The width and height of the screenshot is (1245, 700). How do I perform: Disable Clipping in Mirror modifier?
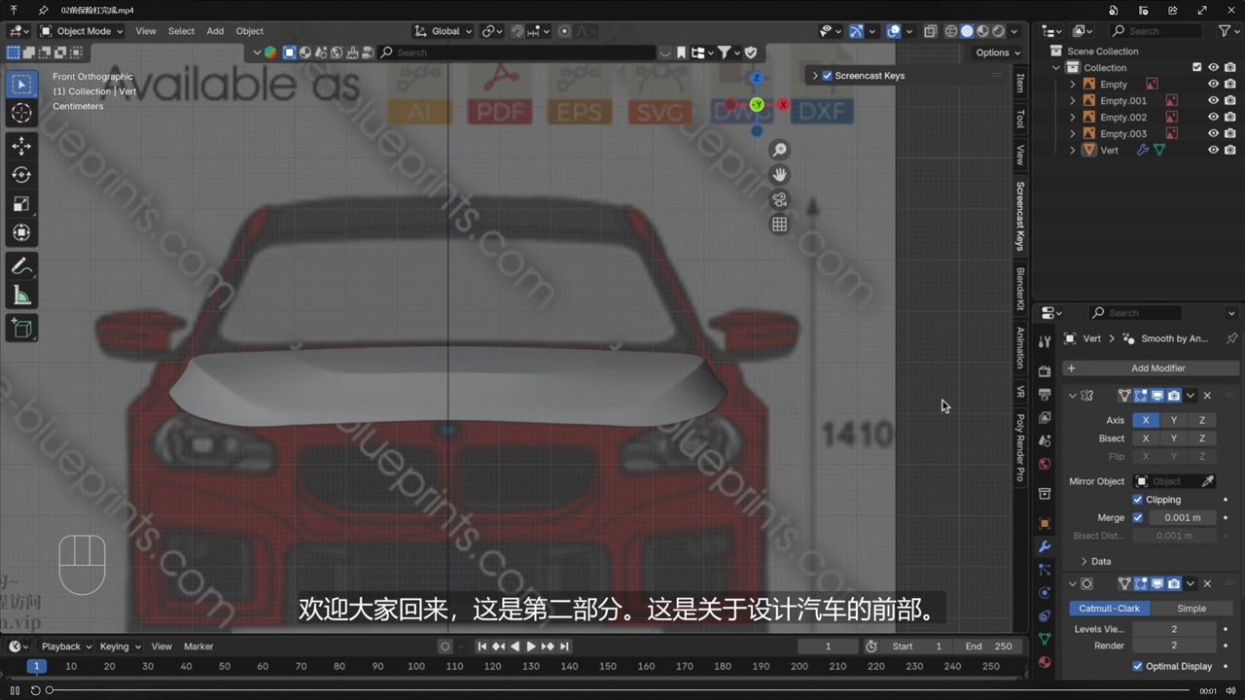(1138, 500)
